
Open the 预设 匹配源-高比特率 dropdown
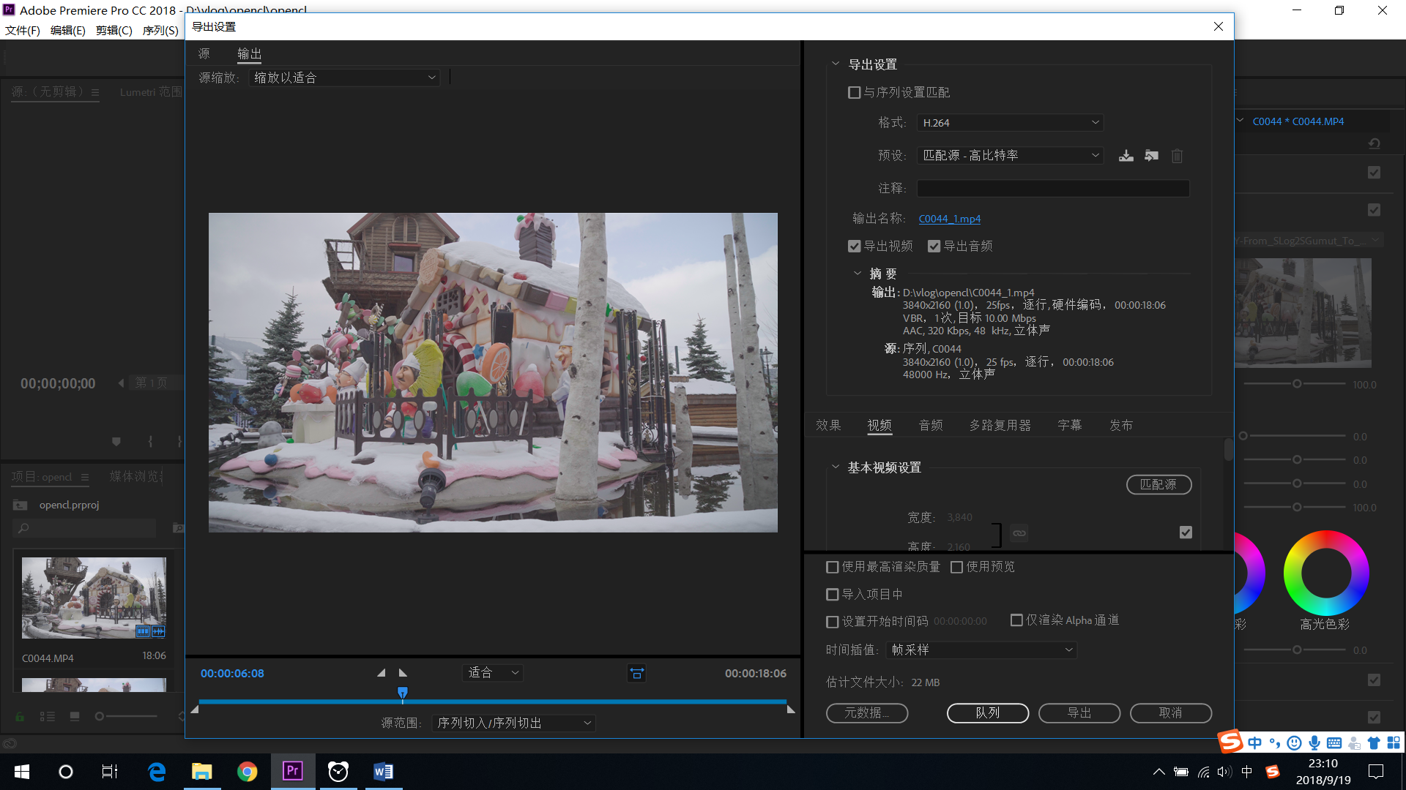[1011, 155]
